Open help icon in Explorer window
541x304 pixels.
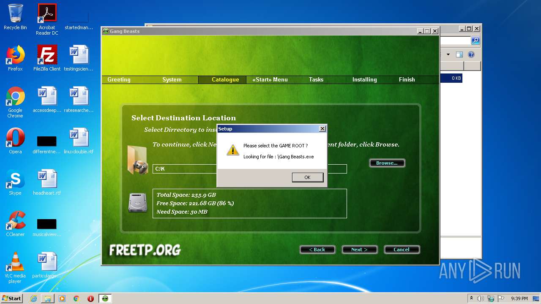(471, 54)
